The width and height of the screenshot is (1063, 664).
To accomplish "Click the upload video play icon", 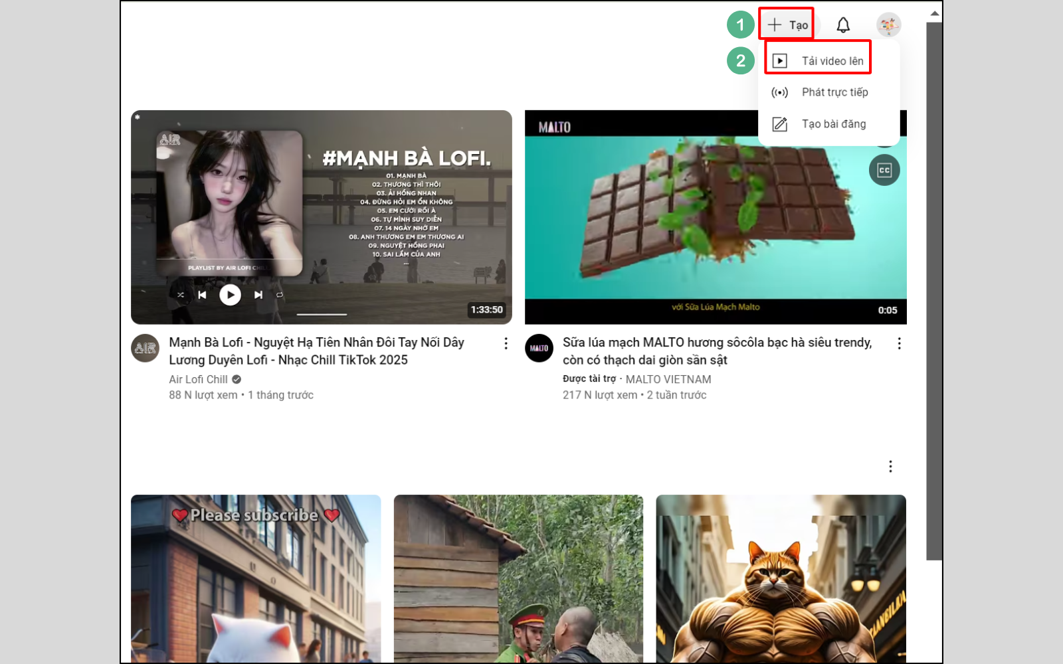I will click(780, 61).
